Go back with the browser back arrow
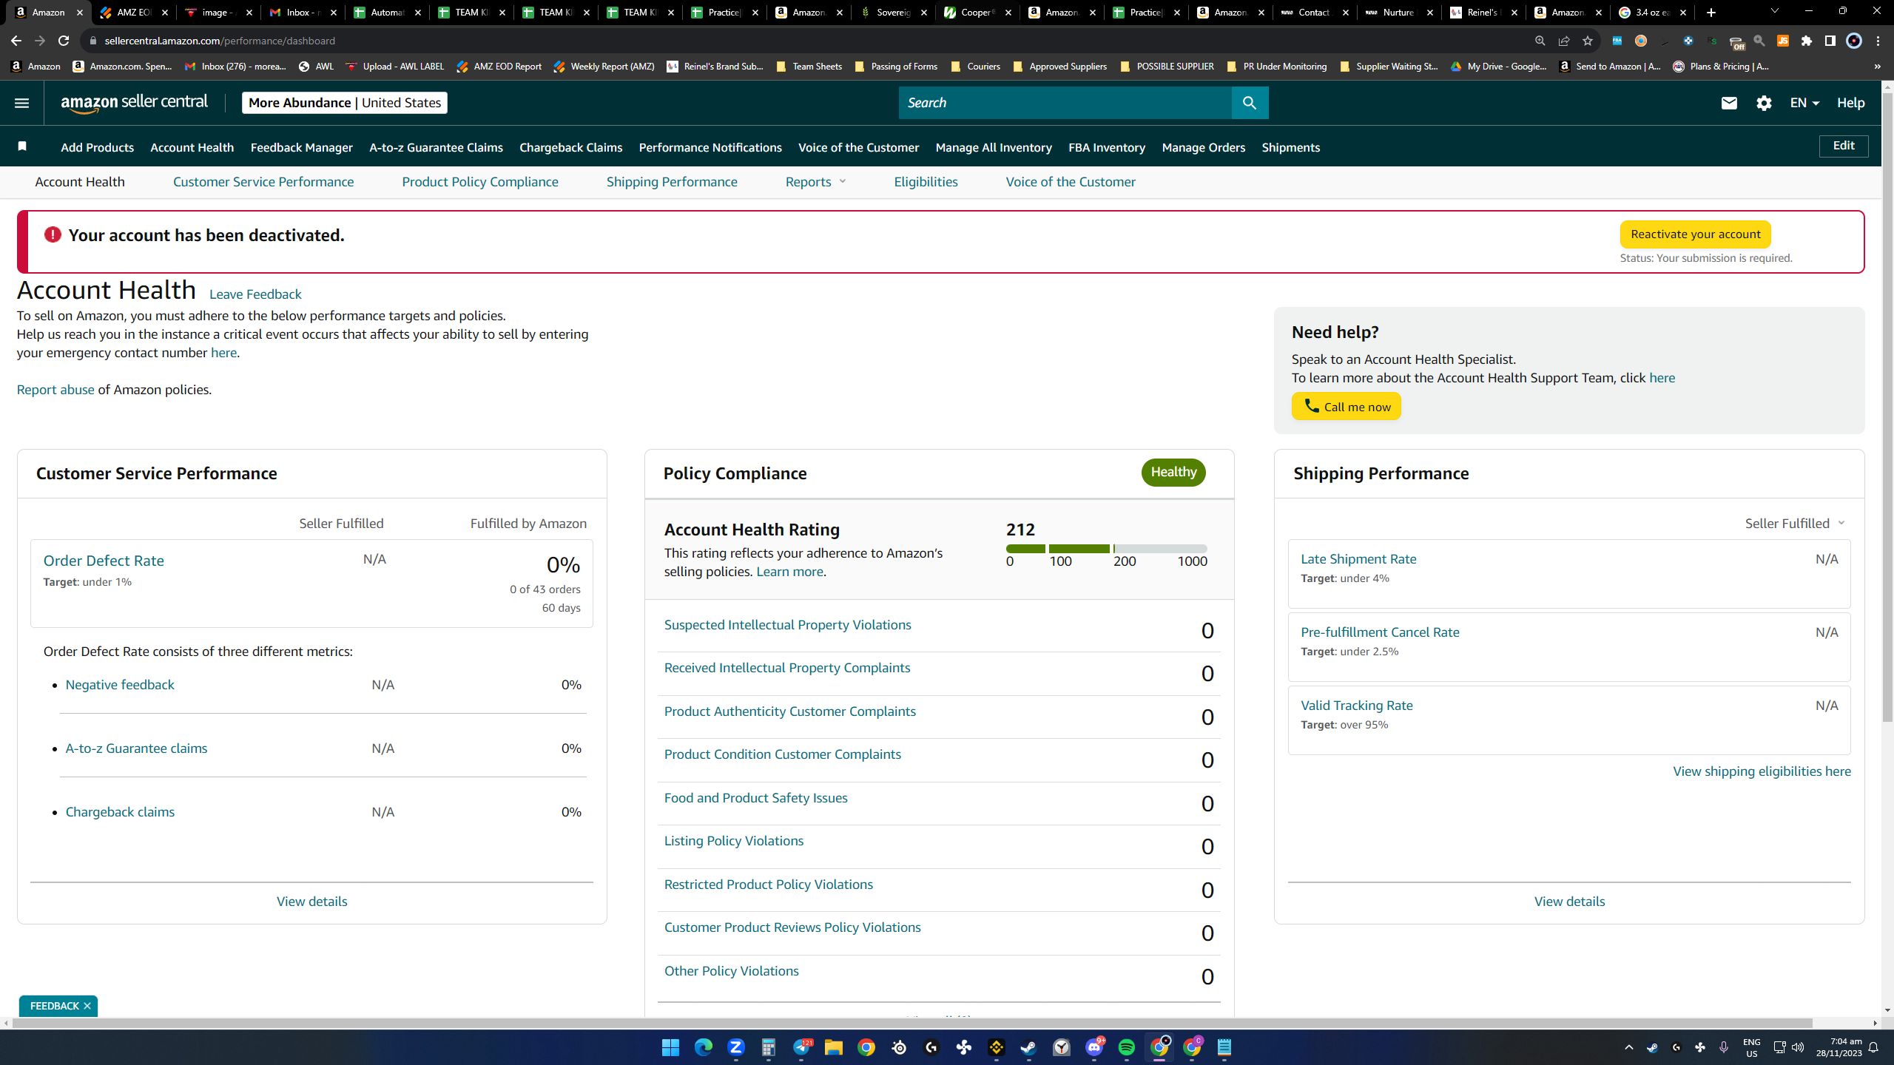Screen dimensions: 1894x1065 16,41
